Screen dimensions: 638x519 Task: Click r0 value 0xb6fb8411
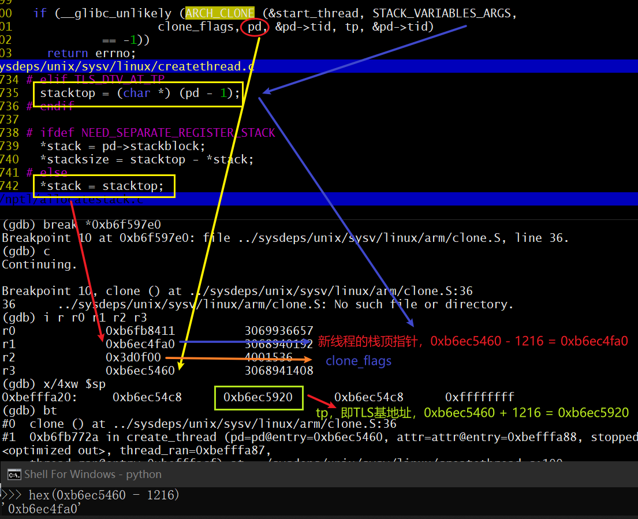click(x=140, y=331)
